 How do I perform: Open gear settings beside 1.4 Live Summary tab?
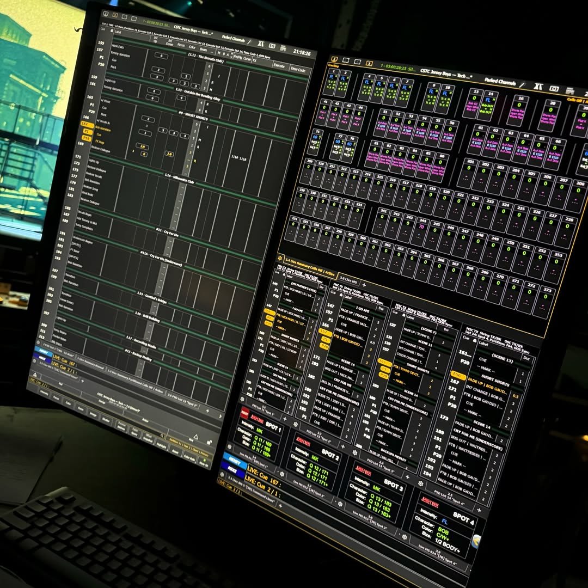point(280,259)
